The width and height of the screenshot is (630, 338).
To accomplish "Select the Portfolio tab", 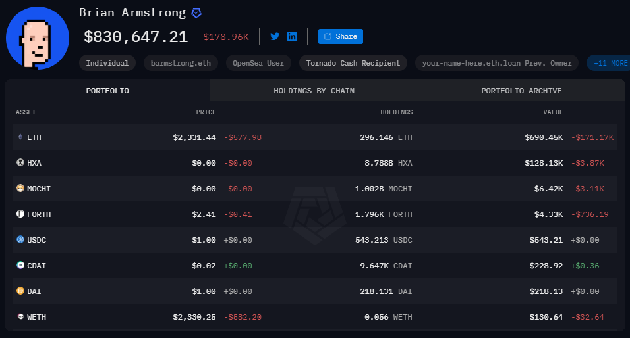I will click(107, 91).
